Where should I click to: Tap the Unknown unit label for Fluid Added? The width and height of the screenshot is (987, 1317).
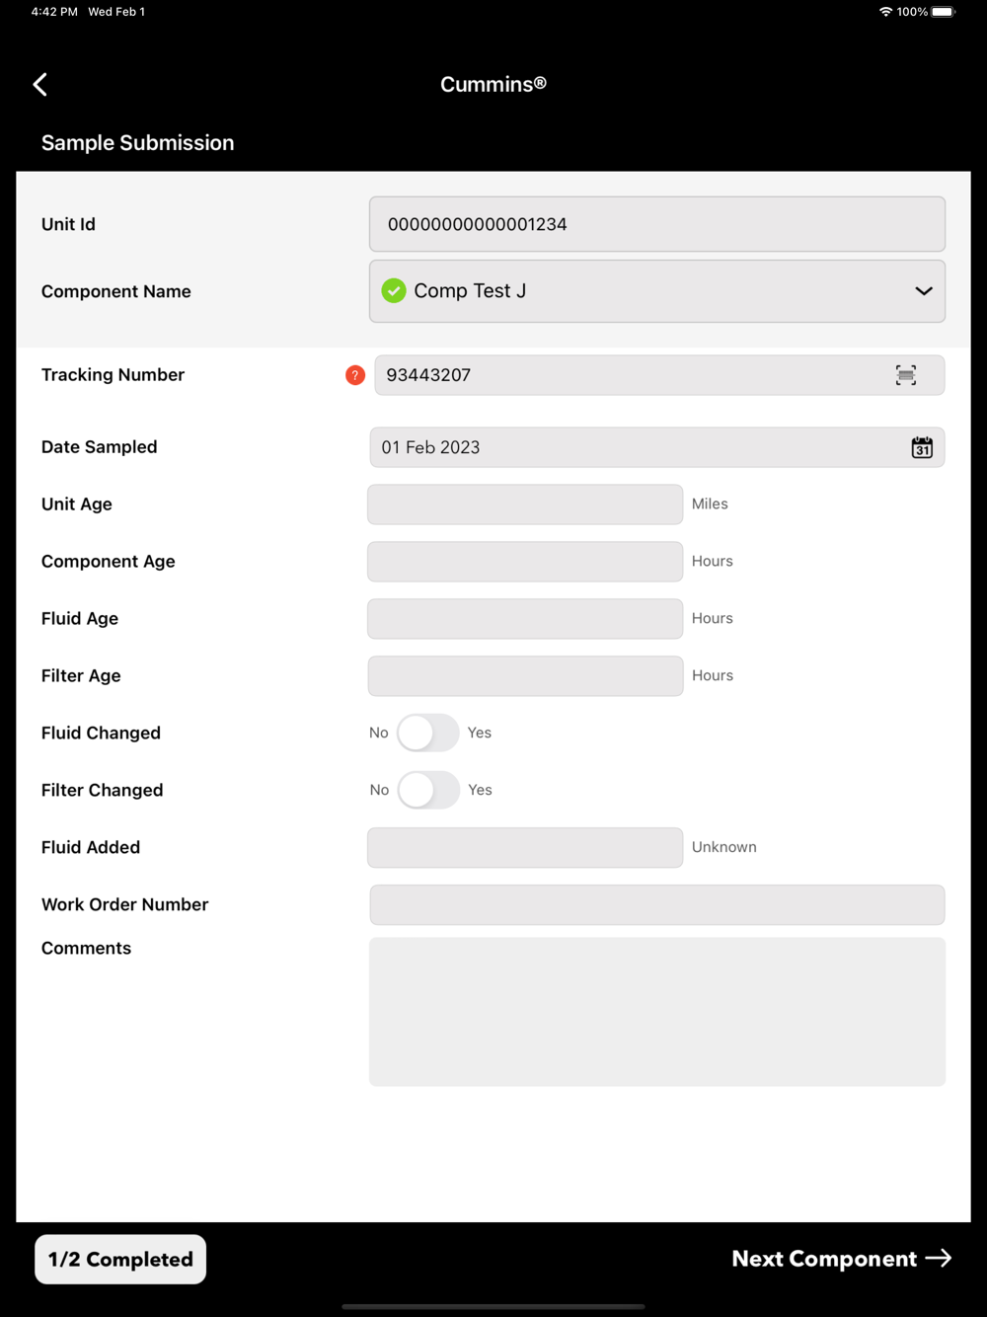coord(724,847)
